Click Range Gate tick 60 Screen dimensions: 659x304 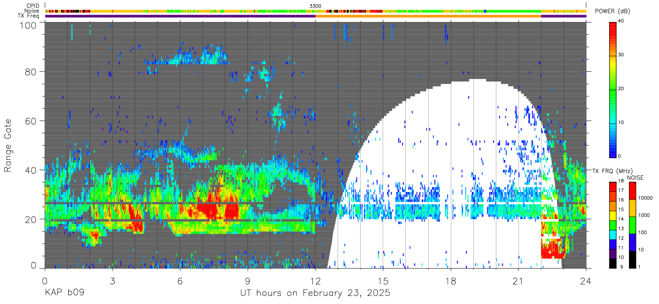(31, 121)
